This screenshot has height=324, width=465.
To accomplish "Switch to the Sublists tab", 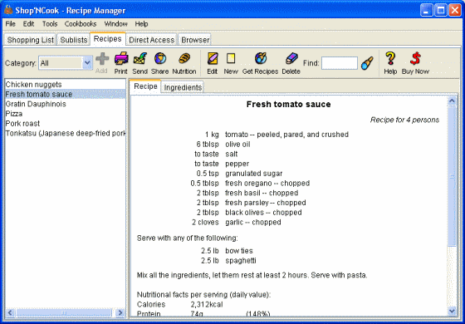I will click(74, 40).
